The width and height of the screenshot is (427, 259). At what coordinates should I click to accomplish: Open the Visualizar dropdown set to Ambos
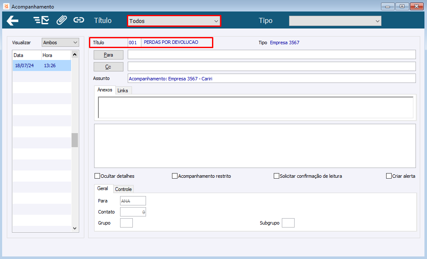(x=60, y=43)
